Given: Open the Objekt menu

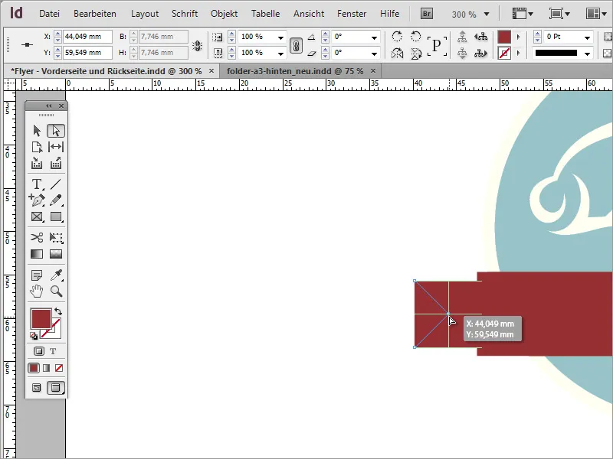Looking at the screenshot, I should coord(224,14).
